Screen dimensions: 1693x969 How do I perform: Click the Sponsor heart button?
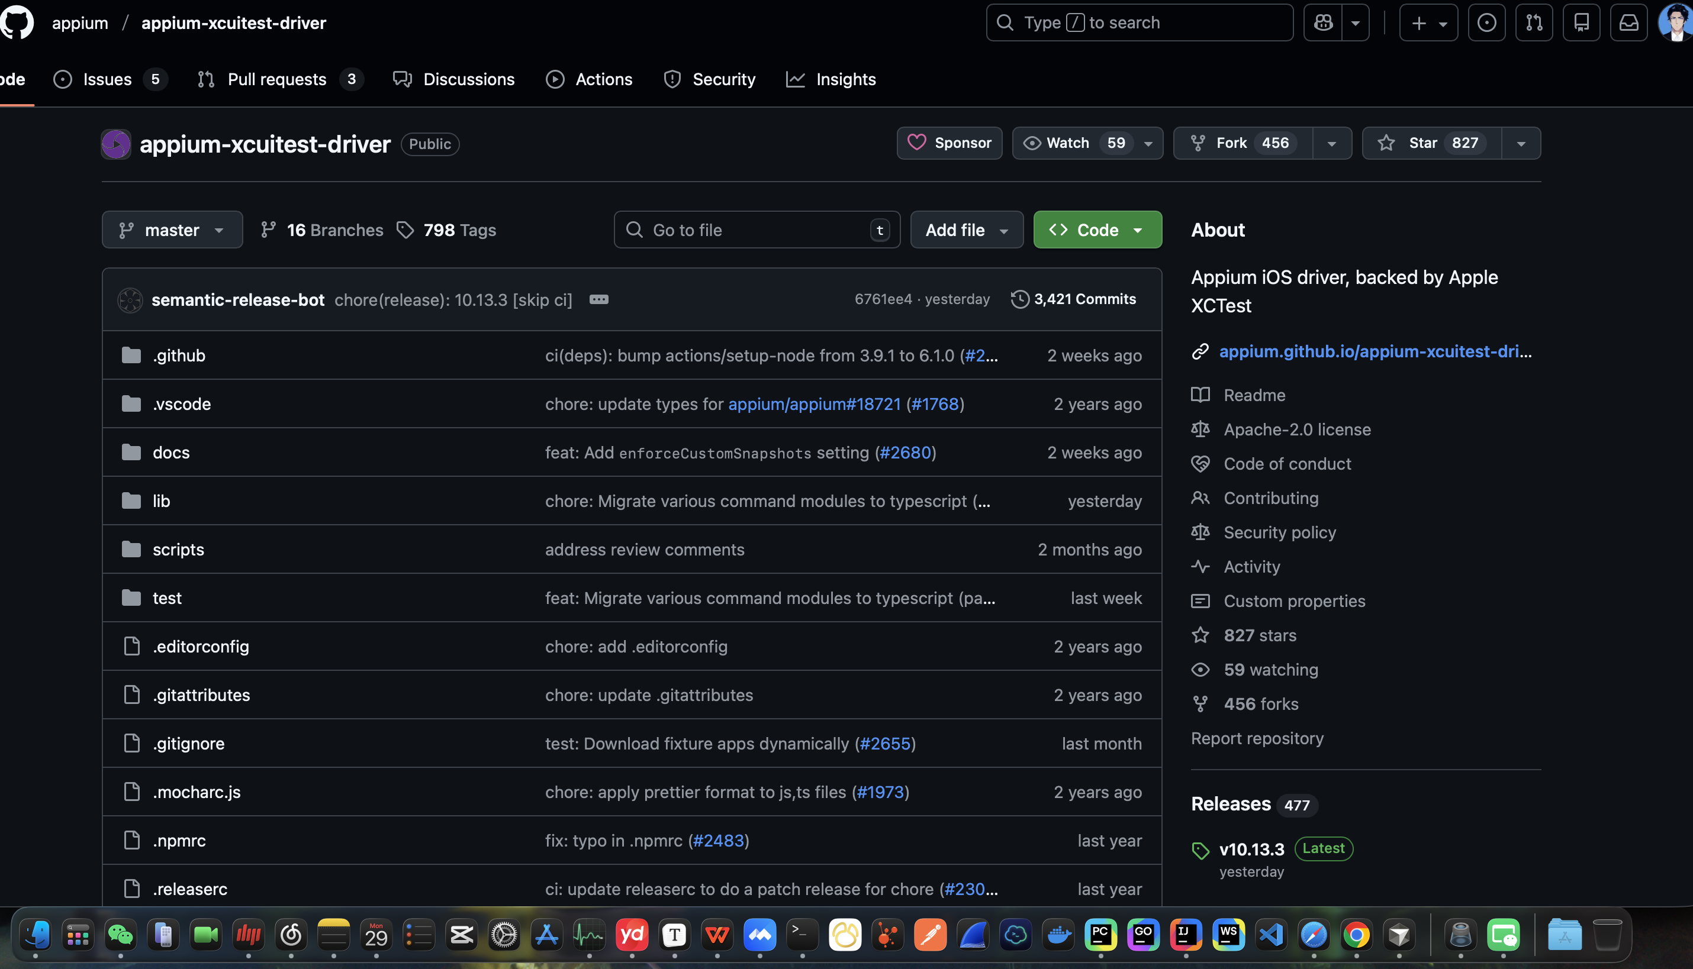(950, 143)
